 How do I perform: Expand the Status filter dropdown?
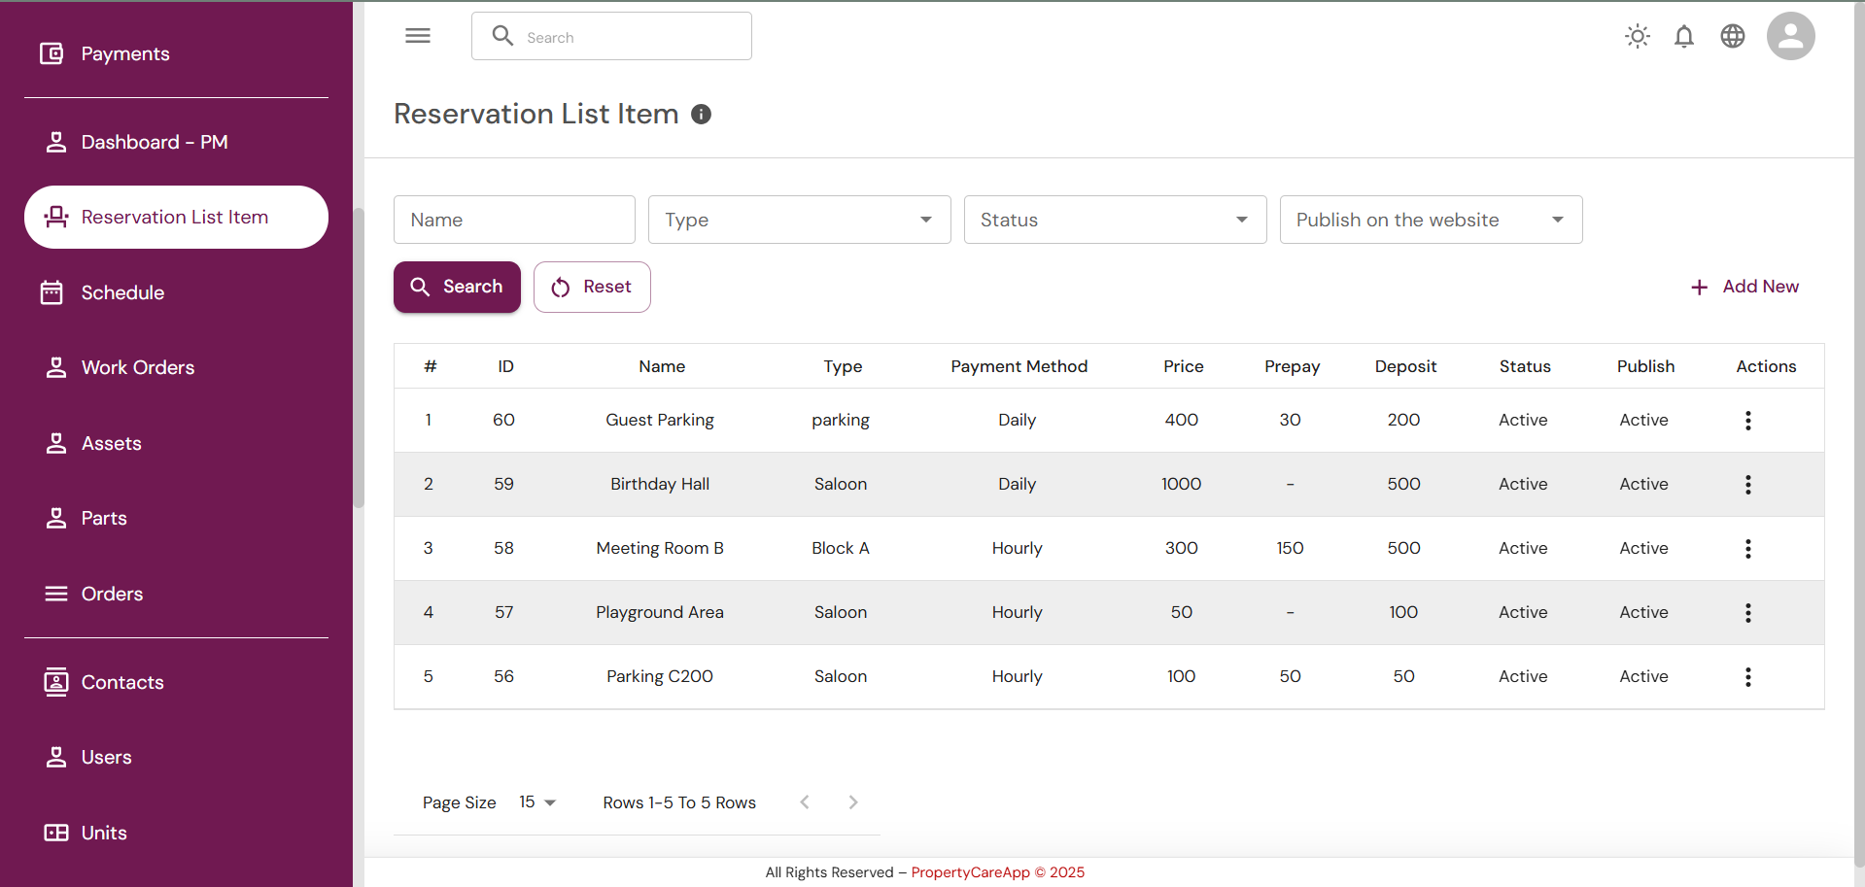[1115, 220]
